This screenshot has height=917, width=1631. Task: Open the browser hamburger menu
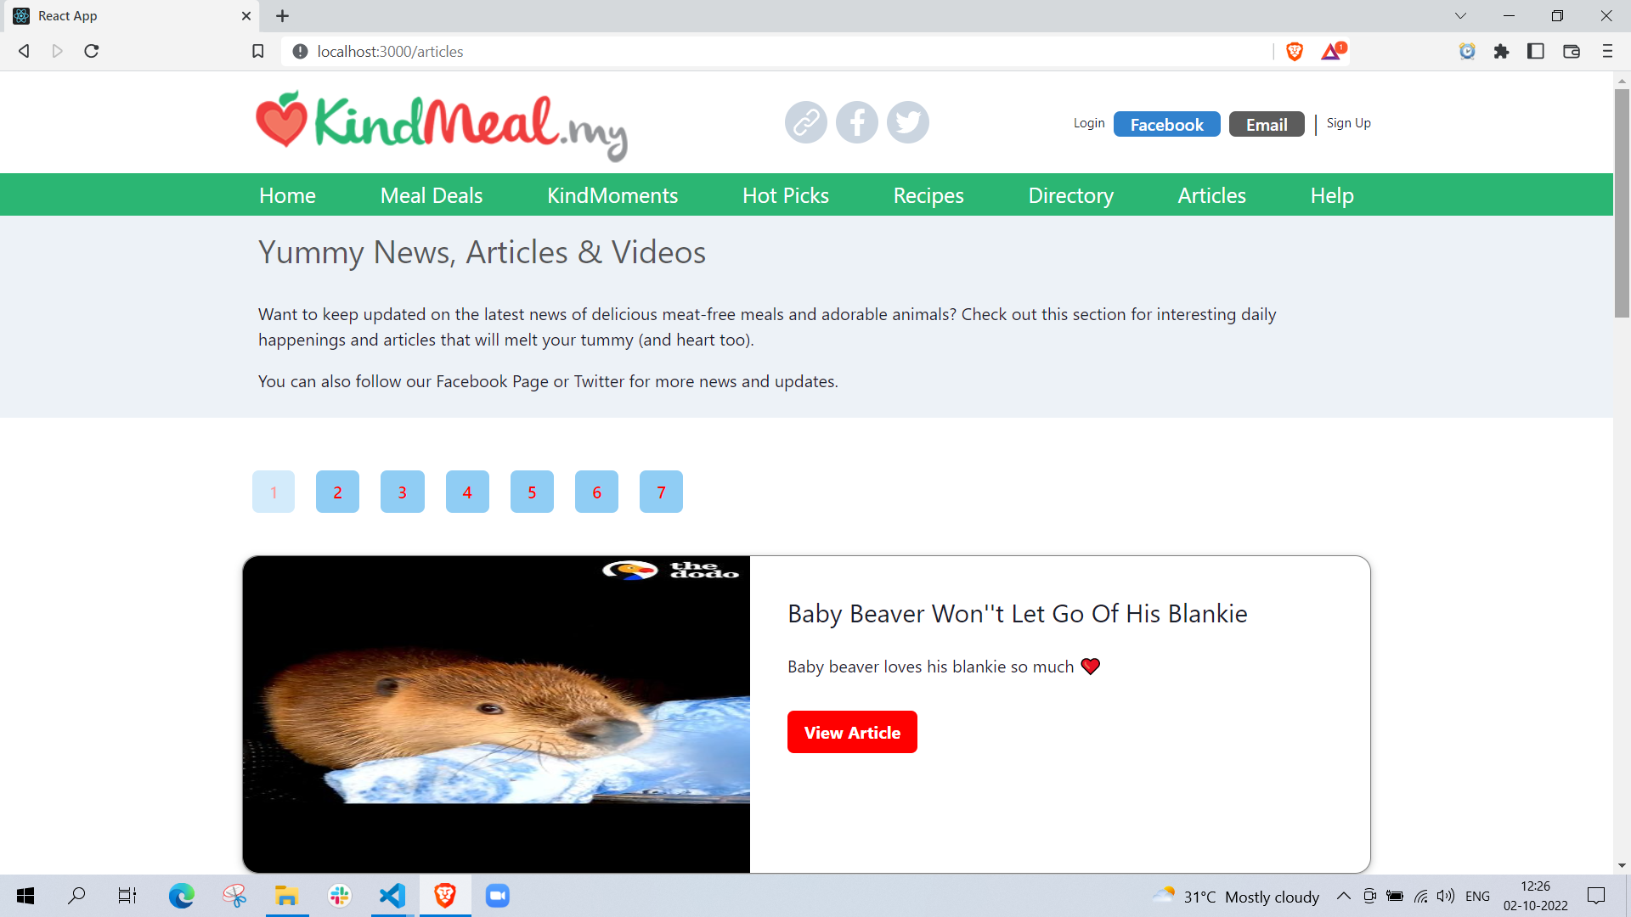1607,52
